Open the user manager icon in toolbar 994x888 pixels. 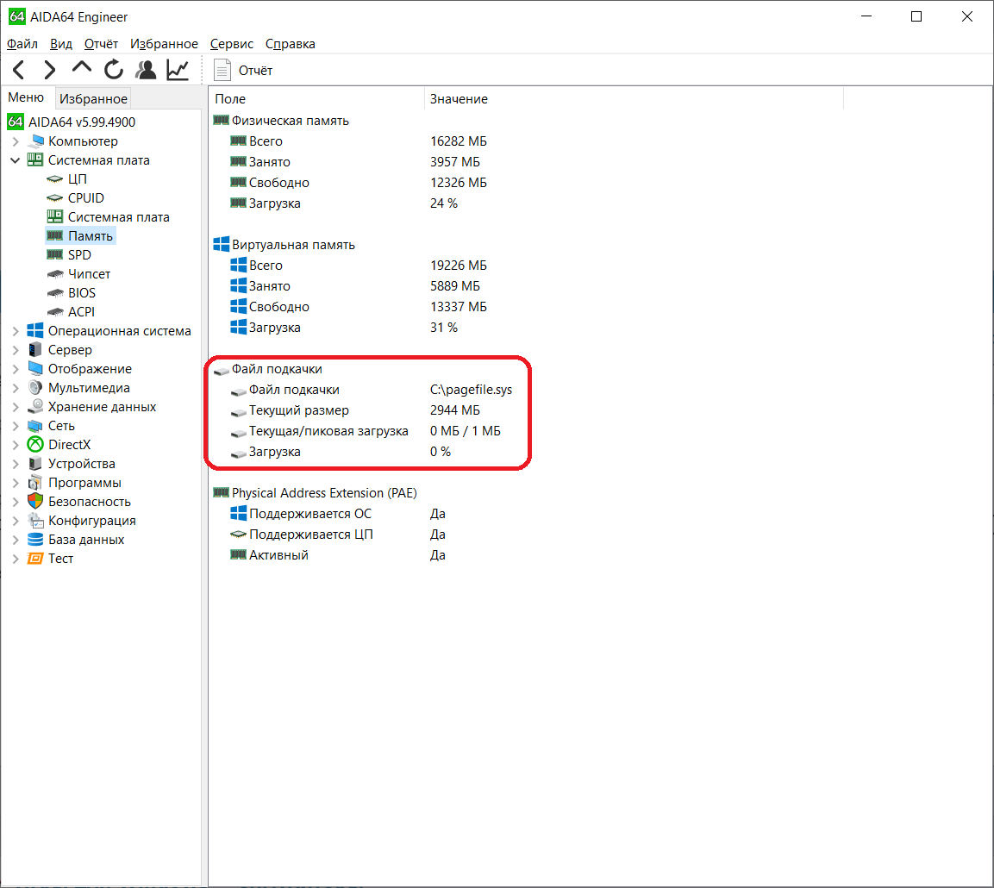point(146,70)
